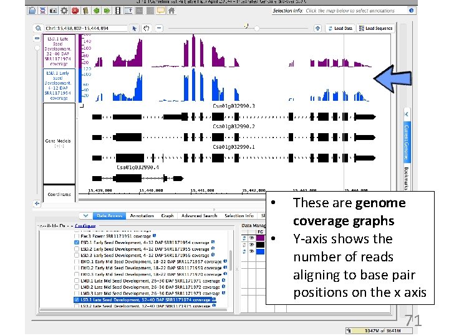Click the brown bookmark book icon
This screenshot has width=449, height=336.
point(85,11)
